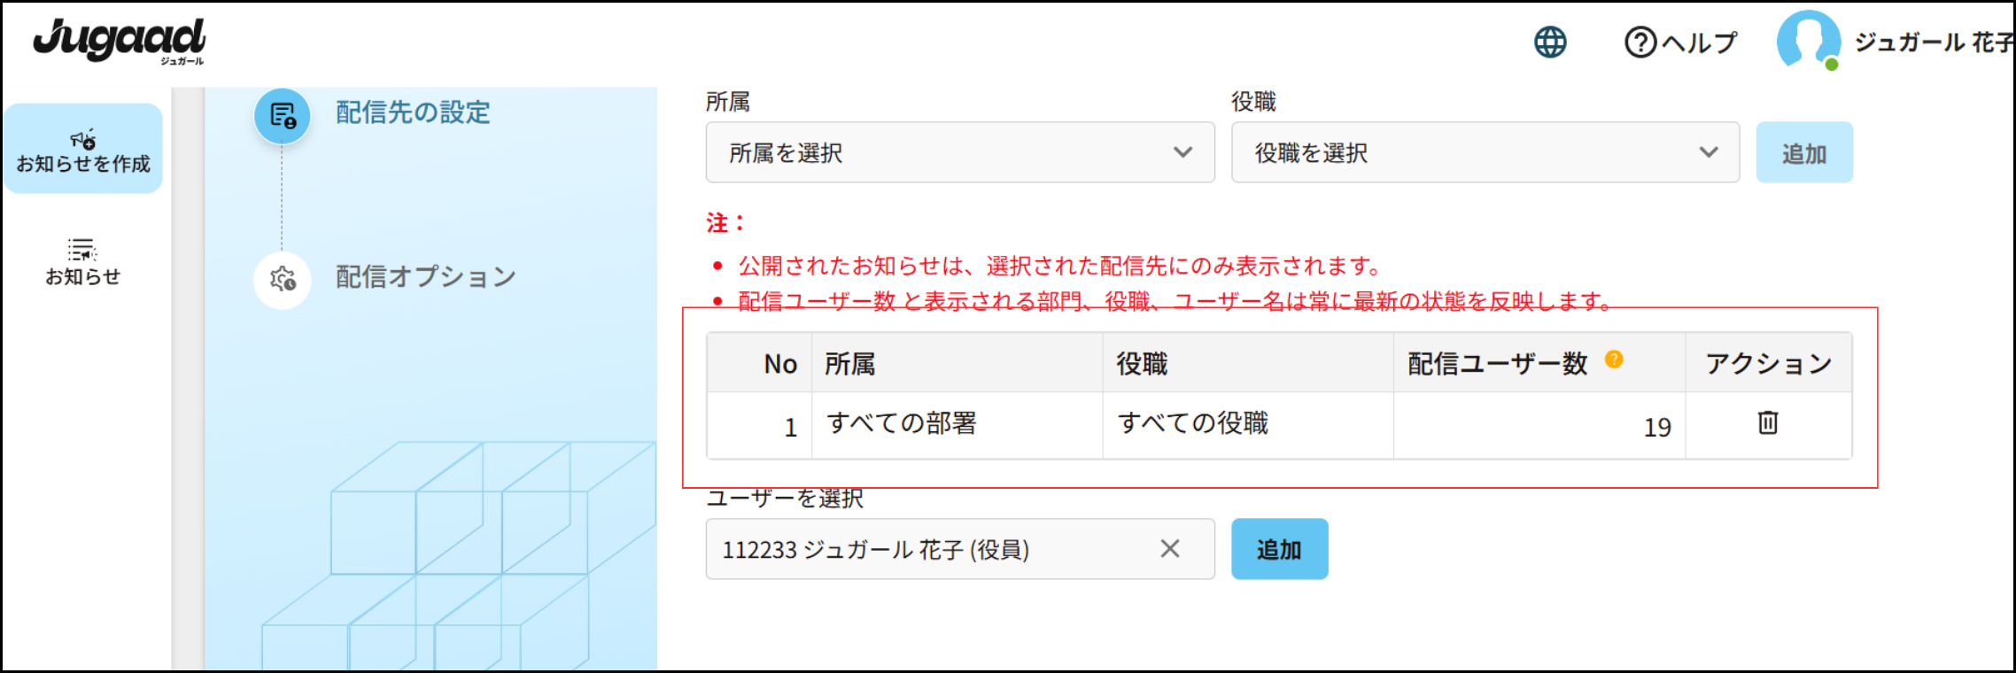Image resolution: width=2016 pixels, height=673 pixels.
Task: Click the 配信先の設定 step label
Action: (x=413, y=112)
